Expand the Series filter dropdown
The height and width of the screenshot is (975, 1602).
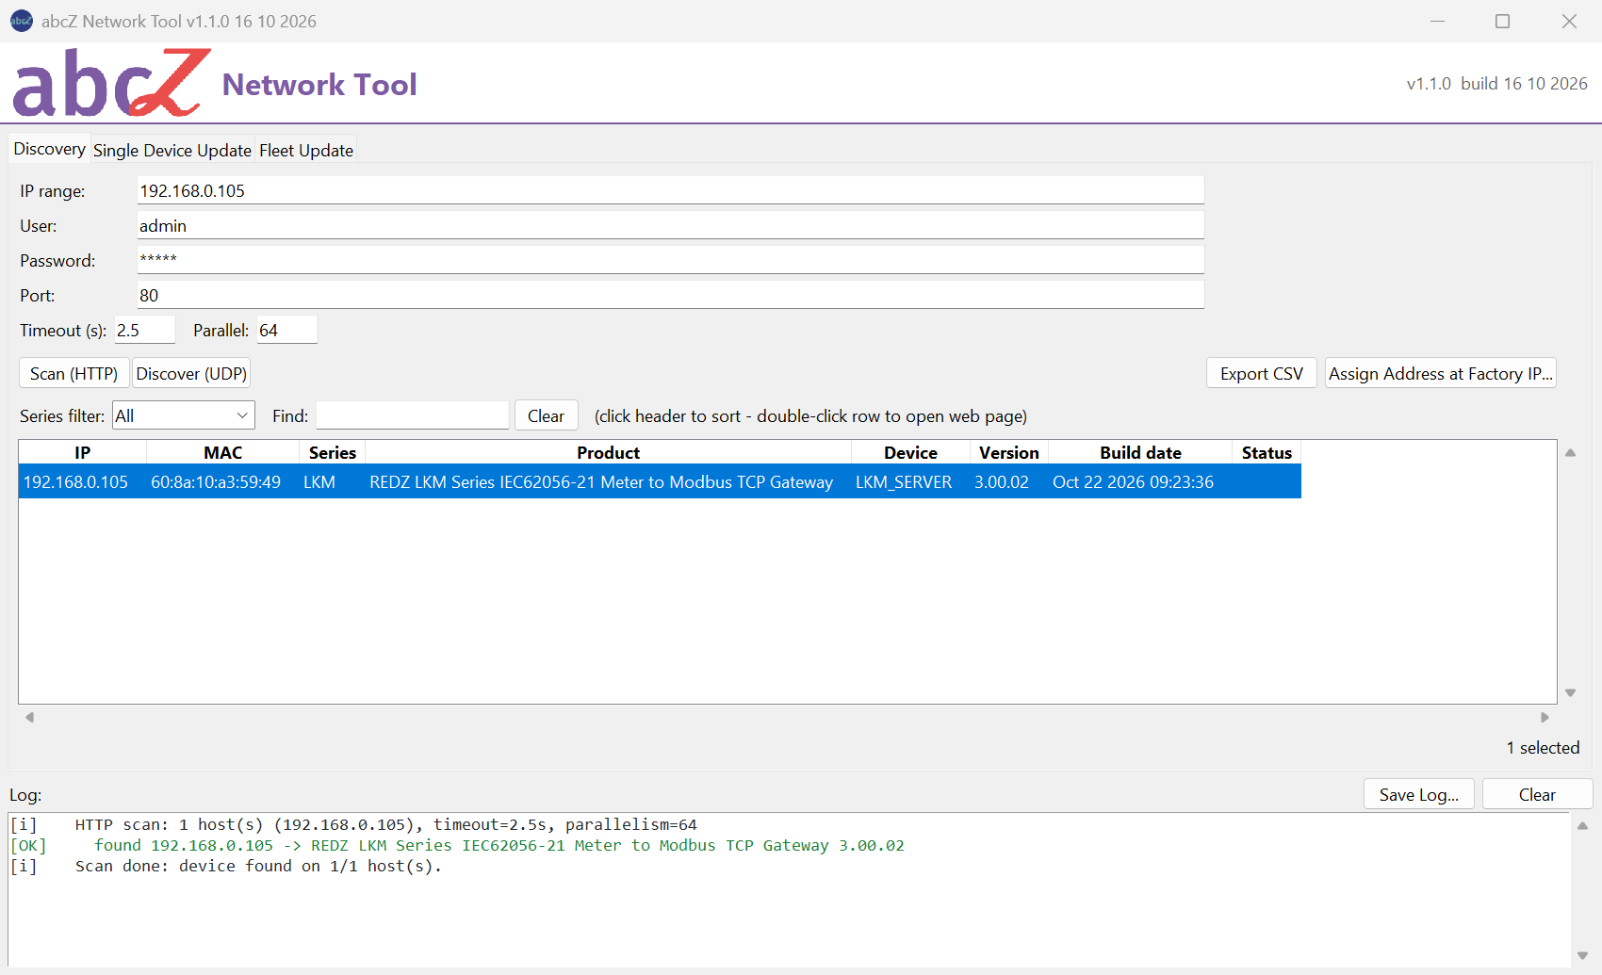point(184,415)
